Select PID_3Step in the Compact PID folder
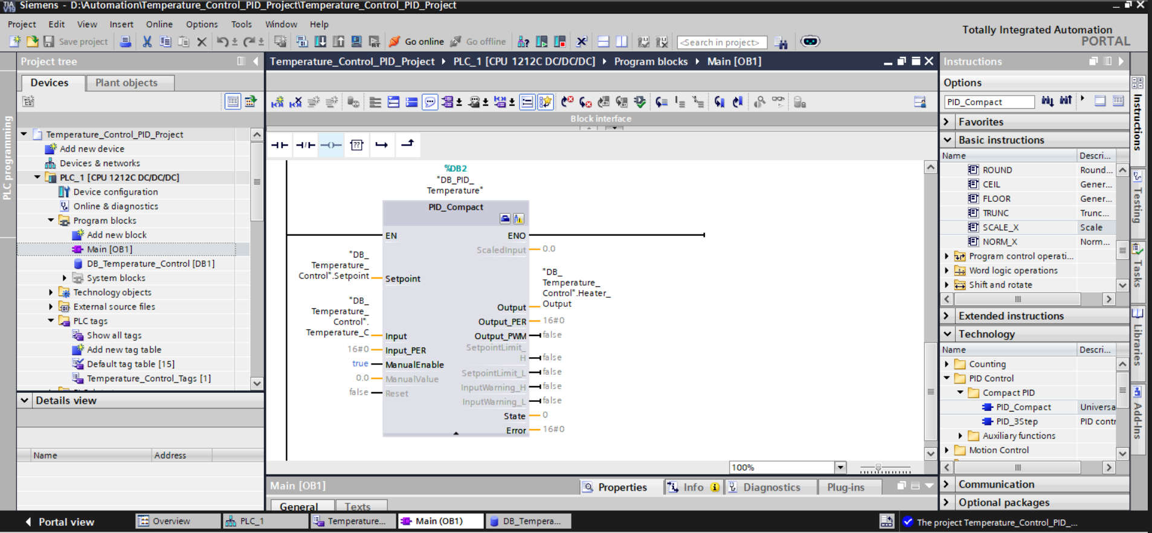 pyautogui.click(x=1017, y=422)
